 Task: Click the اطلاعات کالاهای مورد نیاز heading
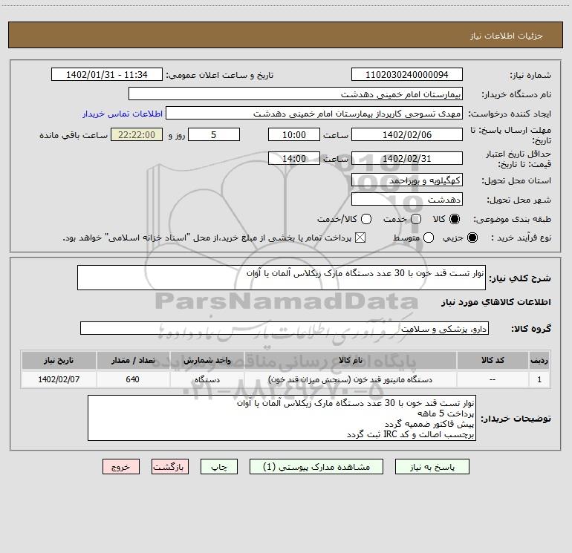coord(495,302)
